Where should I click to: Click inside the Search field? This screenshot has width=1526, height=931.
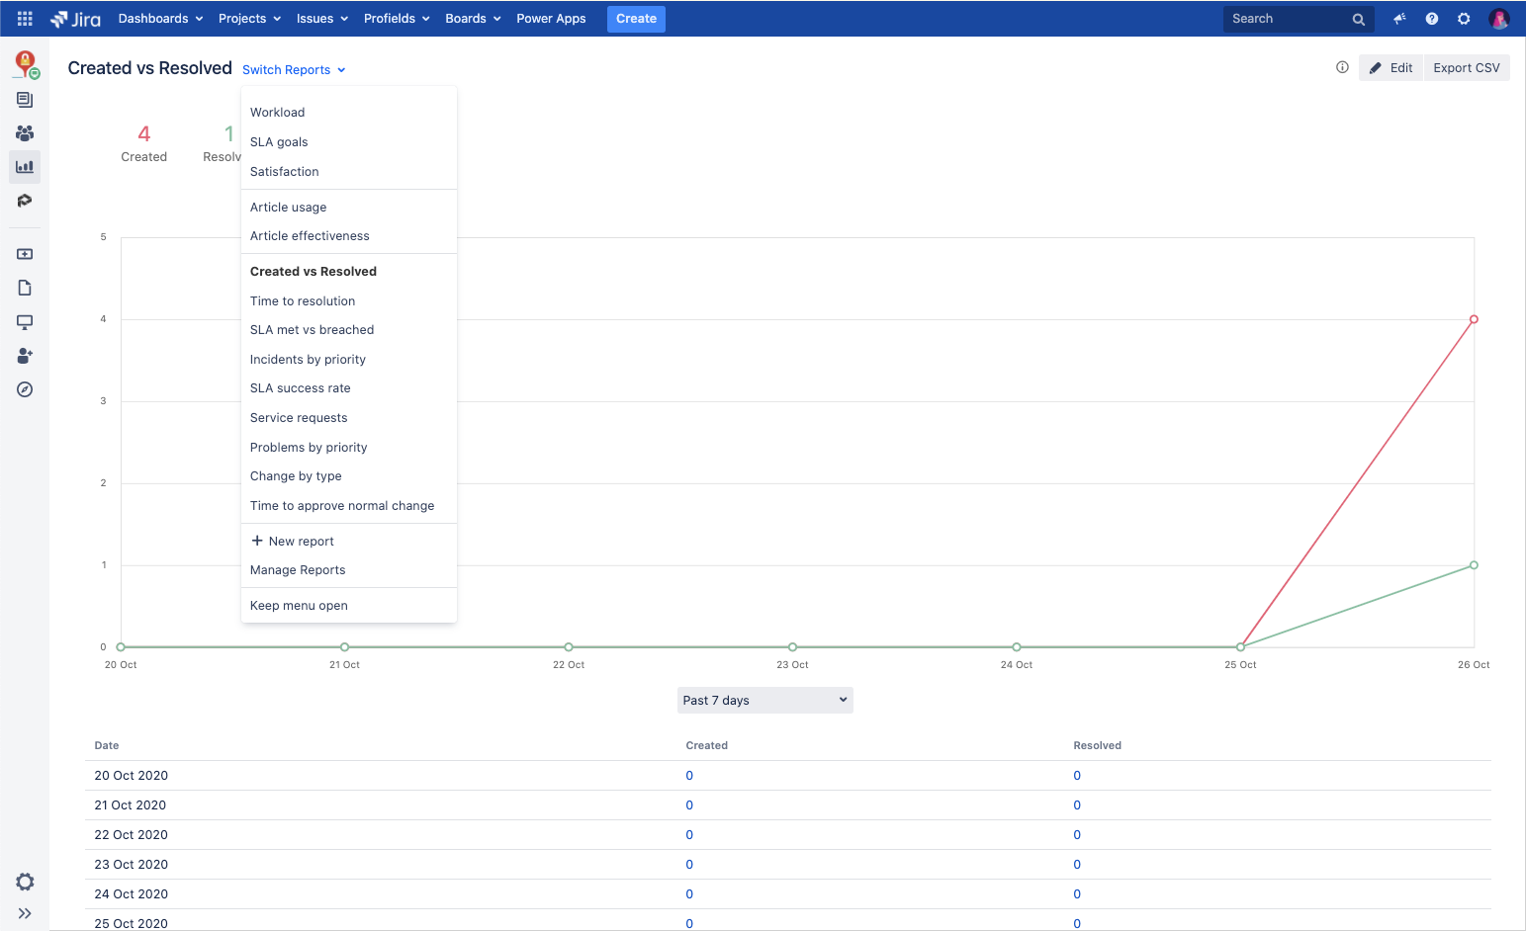(x=1286, y=18)
